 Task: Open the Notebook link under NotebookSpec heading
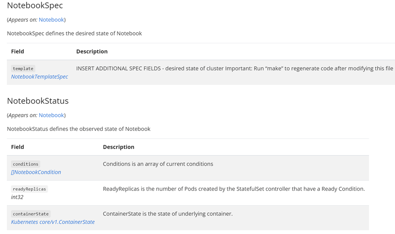[51, 20]
